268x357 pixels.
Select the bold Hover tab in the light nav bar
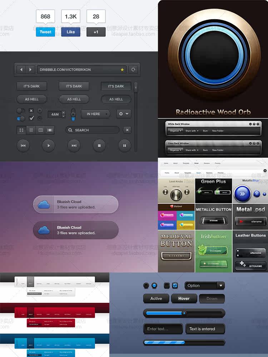point(197,163)
